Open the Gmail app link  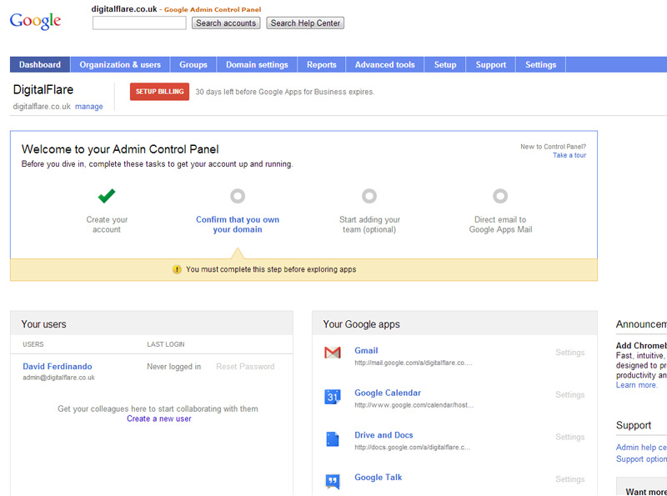[x=366, y=350]
